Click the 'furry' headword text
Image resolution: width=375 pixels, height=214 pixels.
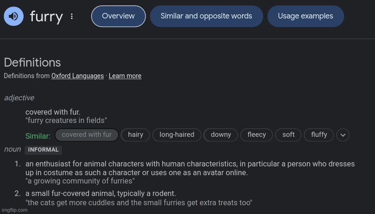point(46,17)
